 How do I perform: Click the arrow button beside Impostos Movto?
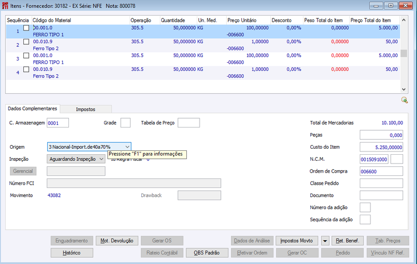coord(325,241)
